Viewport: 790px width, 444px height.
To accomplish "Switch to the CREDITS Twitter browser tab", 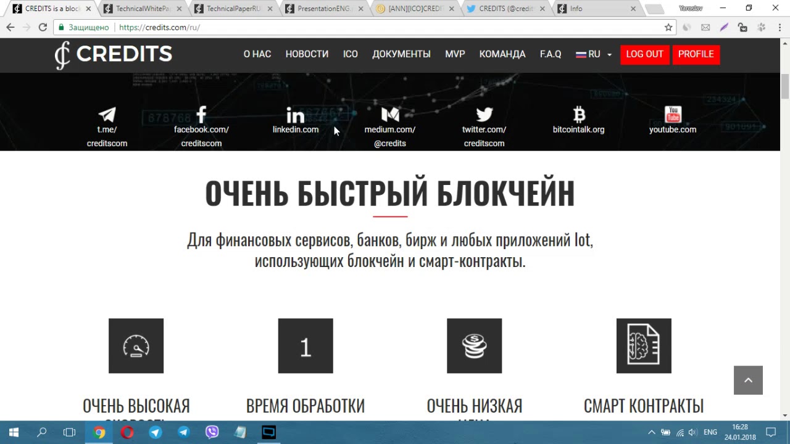I will click(x=506, y=9).
